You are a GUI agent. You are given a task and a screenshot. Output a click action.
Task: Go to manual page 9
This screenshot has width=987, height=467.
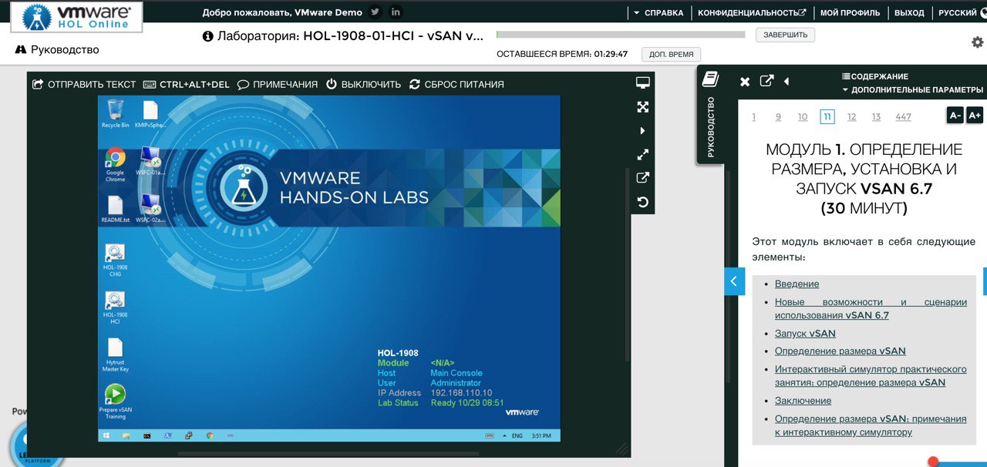pyautogui.click(x=778, y=117)
